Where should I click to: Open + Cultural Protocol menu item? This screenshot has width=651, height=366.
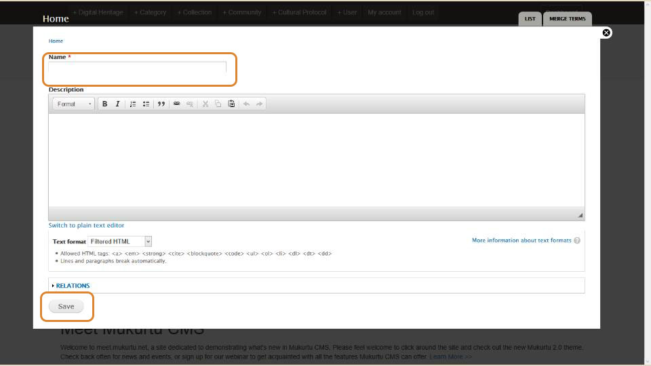coord(299,12)
